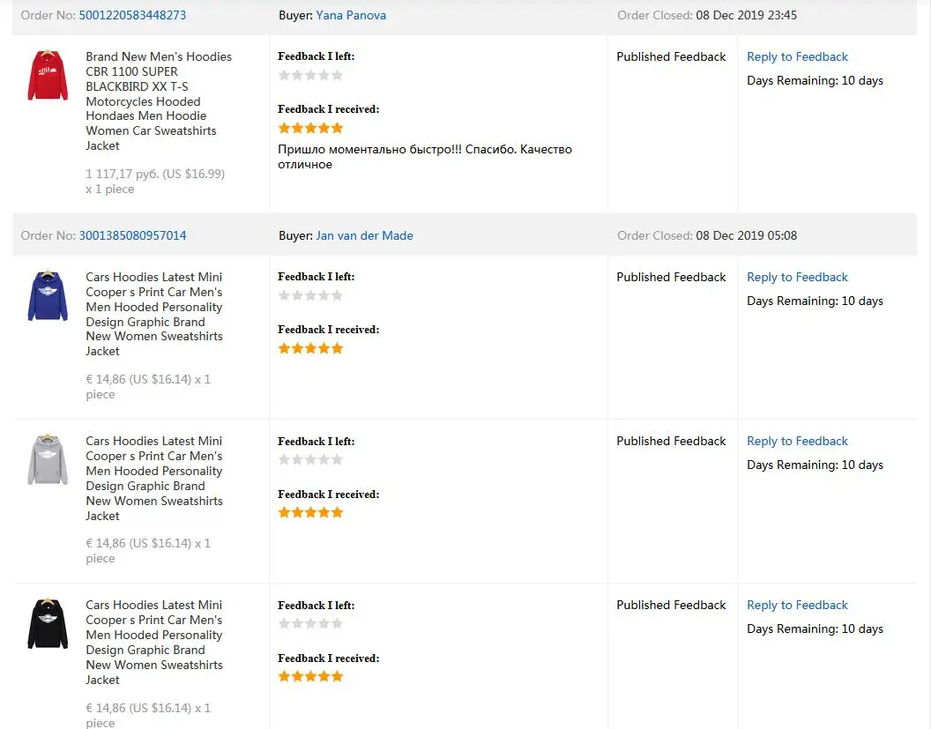This screenshot has width=931, height=729.
Task: Click the orange received stars for the gray hoodie
Action: pyautogui.click(x=310, y=512)
